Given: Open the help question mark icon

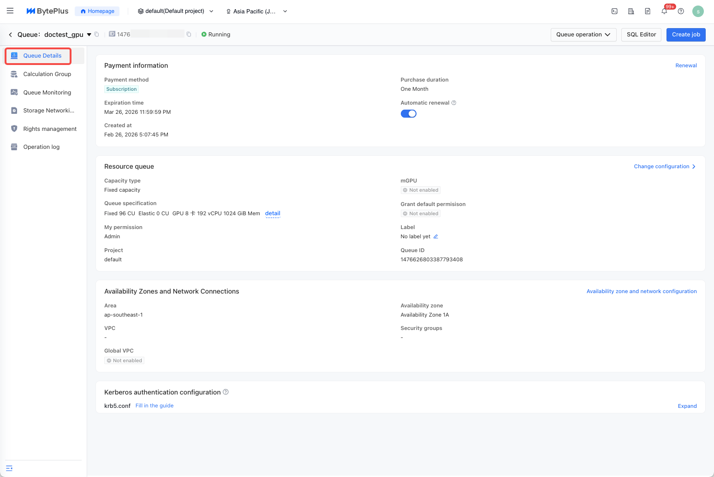Looking at the screenshot, I should pyautogui.click(x=681, y=11).
